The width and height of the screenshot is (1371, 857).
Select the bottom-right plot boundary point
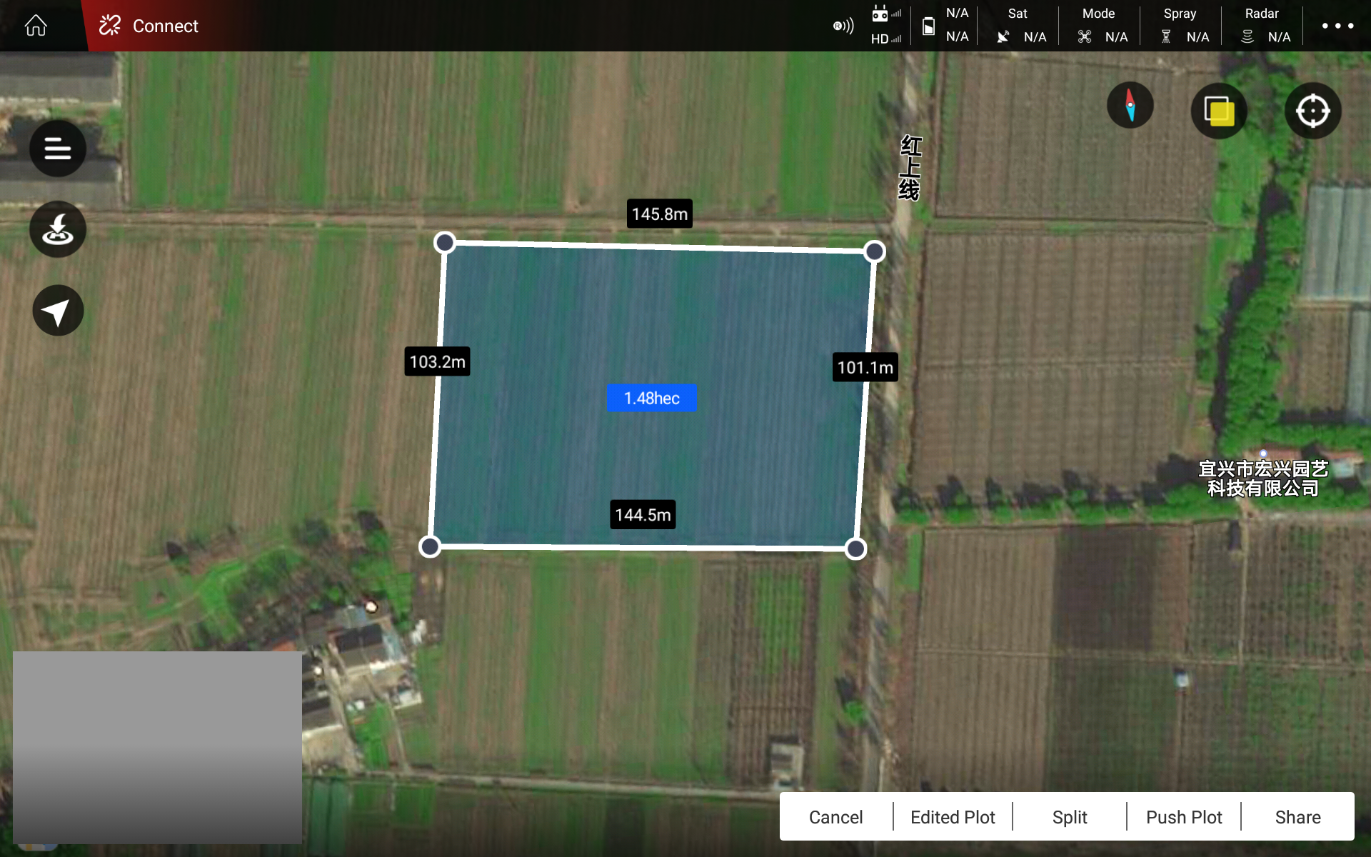(855, 548)
